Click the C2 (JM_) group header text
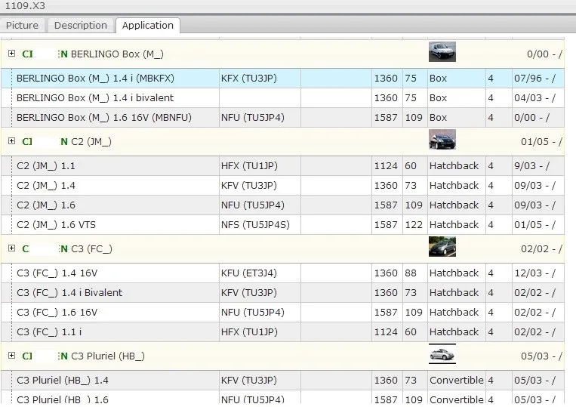This screenshot has width=576, height=407. [91, 141]
